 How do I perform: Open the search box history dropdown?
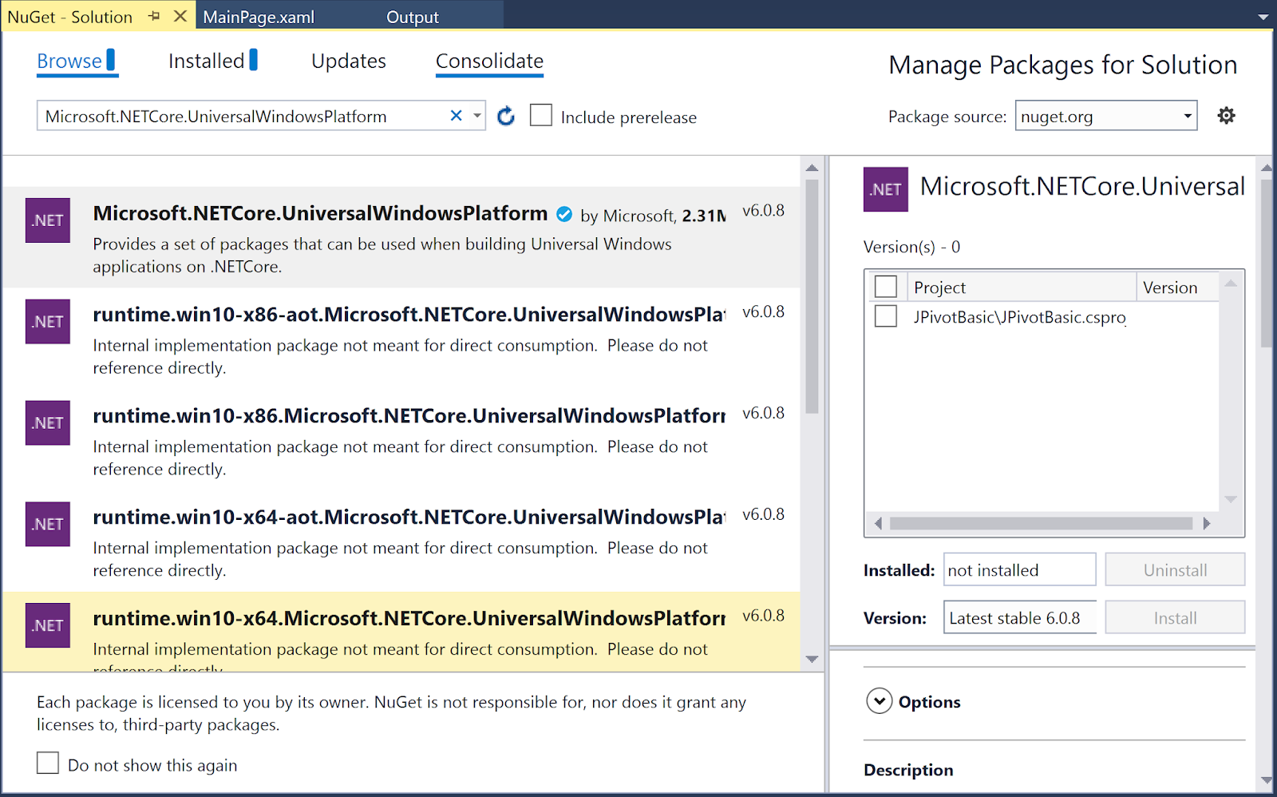[476, 115]
